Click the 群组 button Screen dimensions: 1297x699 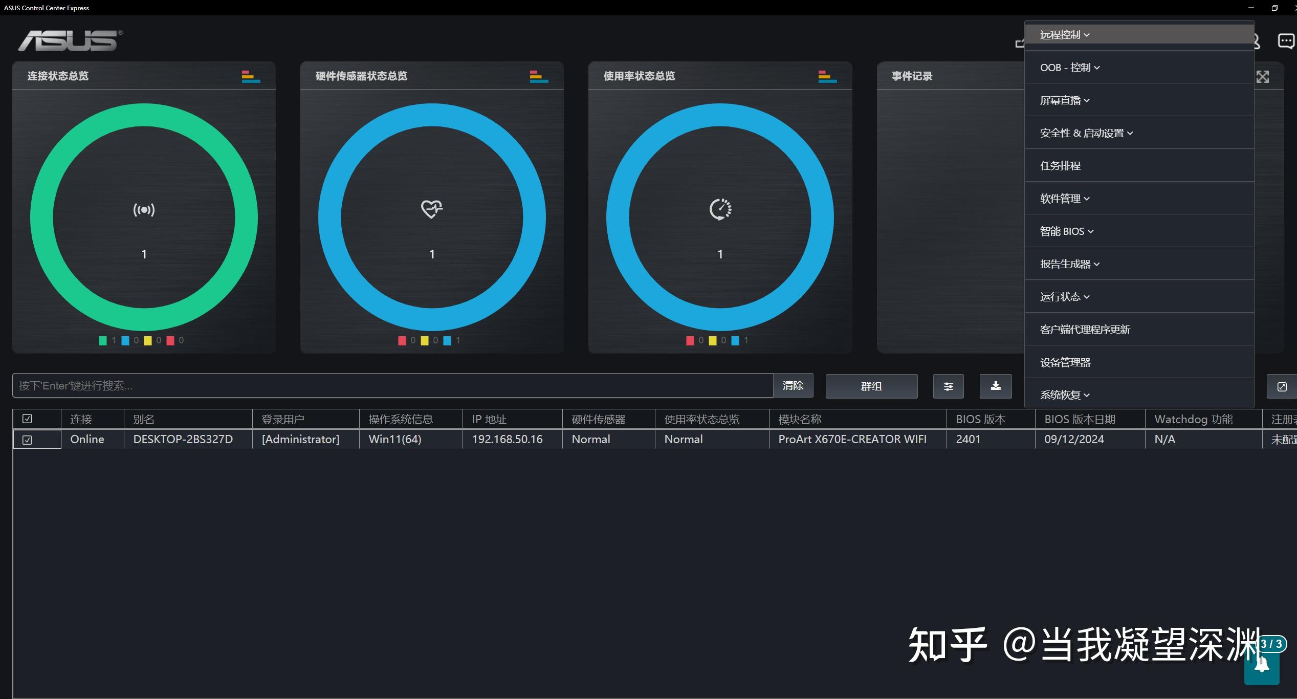871,386
